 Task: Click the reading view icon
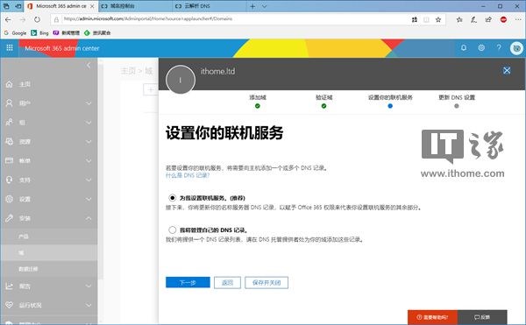tap(426, 20)
